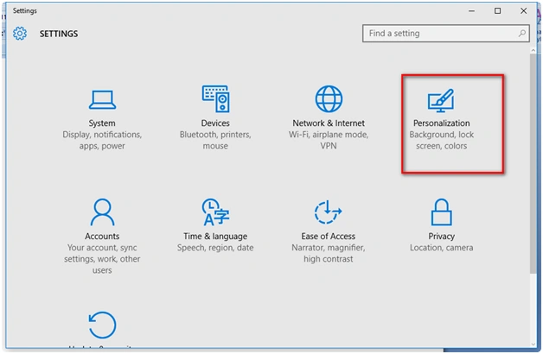
Task: Click the System category label
Action: point(102,123)
